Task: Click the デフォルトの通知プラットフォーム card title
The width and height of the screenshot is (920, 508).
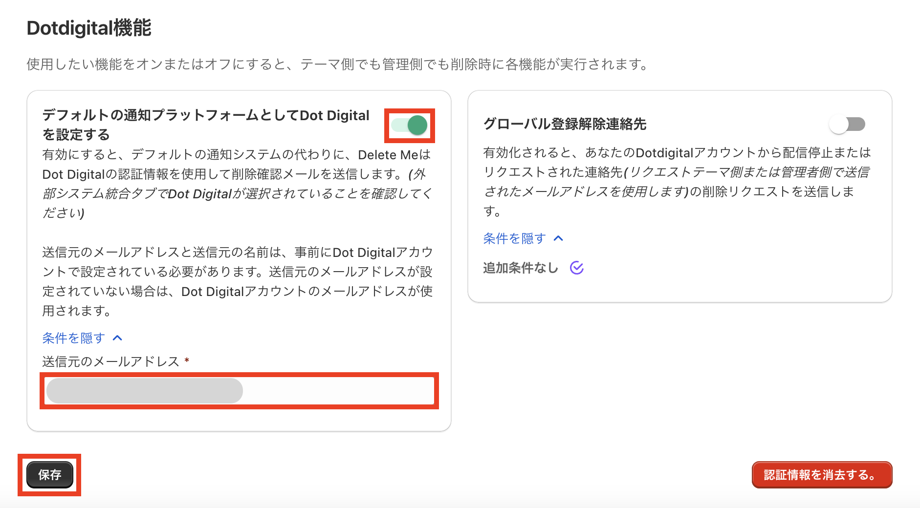Action: click(206, 125)
